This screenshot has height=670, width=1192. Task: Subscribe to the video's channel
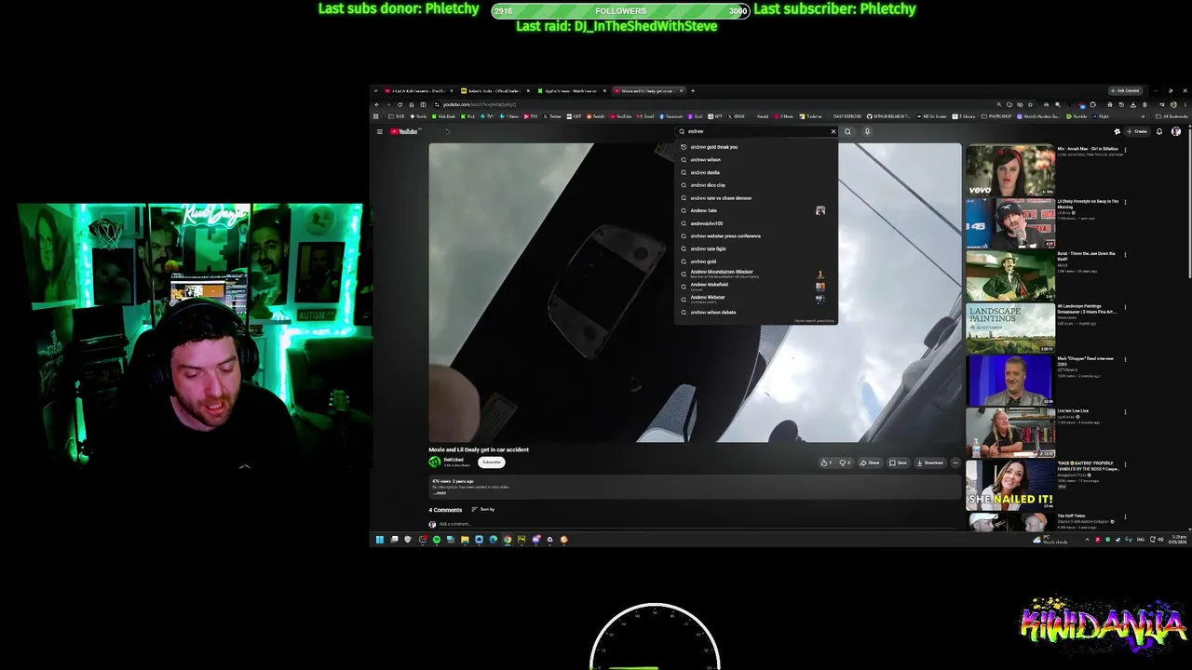pyautogui.click(x=492, y=462)
